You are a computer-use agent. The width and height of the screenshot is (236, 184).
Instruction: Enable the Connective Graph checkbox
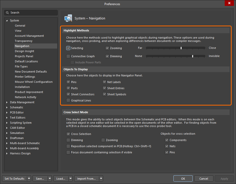click(68, 56)
